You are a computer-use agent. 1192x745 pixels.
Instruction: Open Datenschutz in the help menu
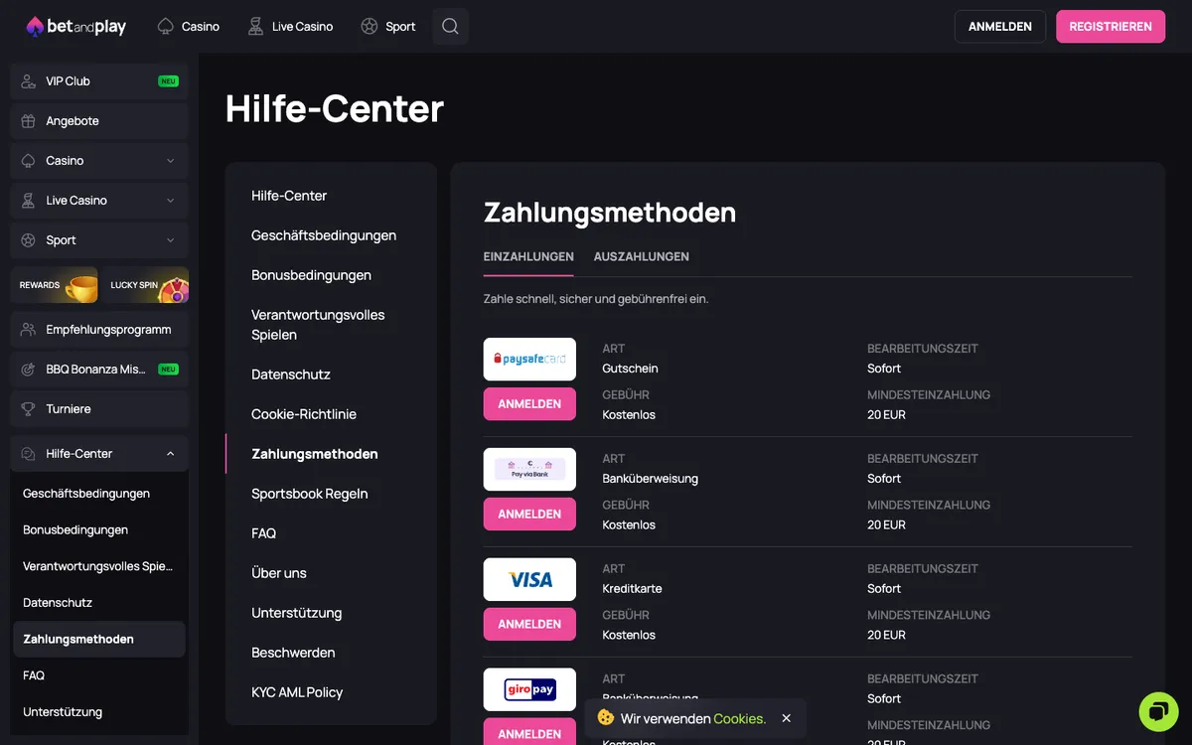click(291, 374)
